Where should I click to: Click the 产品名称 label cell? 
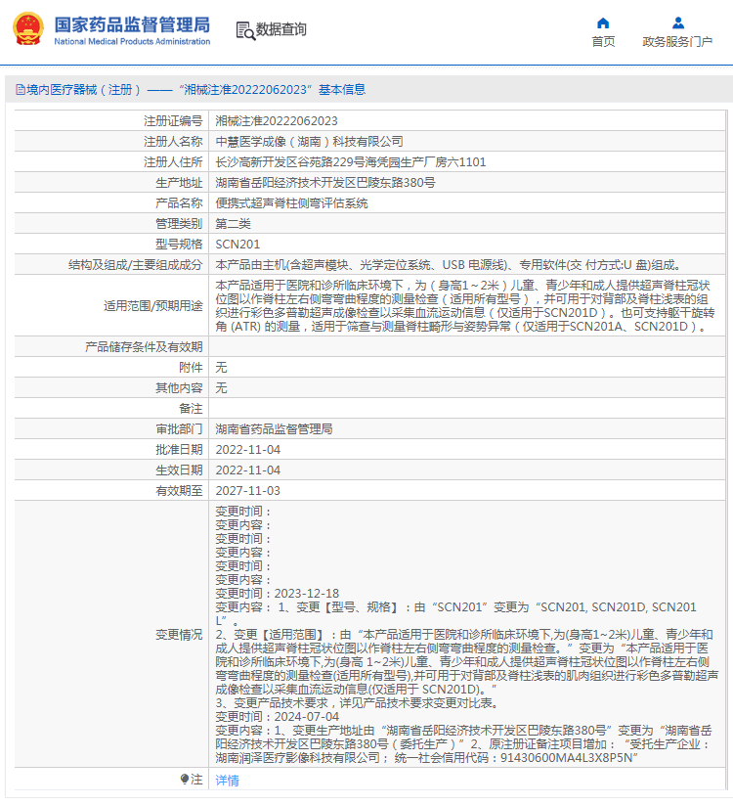click(110, 203)
